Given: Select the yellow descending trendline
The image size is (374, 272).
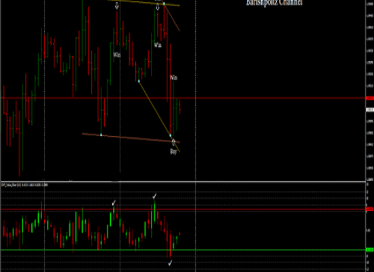Looking at the screenshot, I should [159, 117].
